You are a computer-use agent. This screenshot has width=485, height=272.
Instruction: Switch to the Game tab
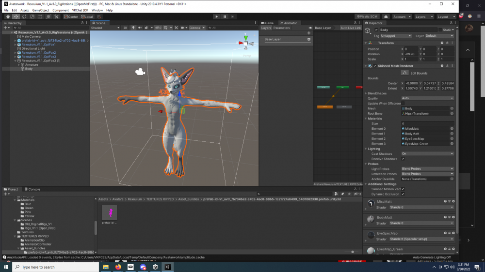coord(268,23)
